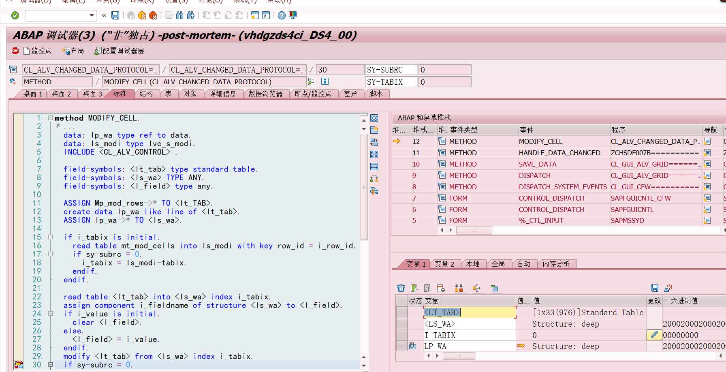Click the Maximize Horizontally icon beside editor
The image size is (726, 372).
(x=374, y=167)
